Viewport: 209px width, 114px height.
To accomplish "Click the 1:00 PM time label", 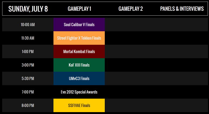I will (x=28, y=52).
